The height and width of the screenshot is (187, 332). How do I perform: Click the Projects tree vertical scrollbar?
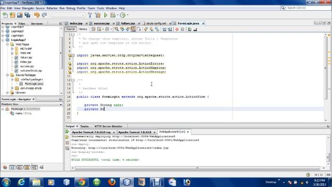(x=61, y=53)
